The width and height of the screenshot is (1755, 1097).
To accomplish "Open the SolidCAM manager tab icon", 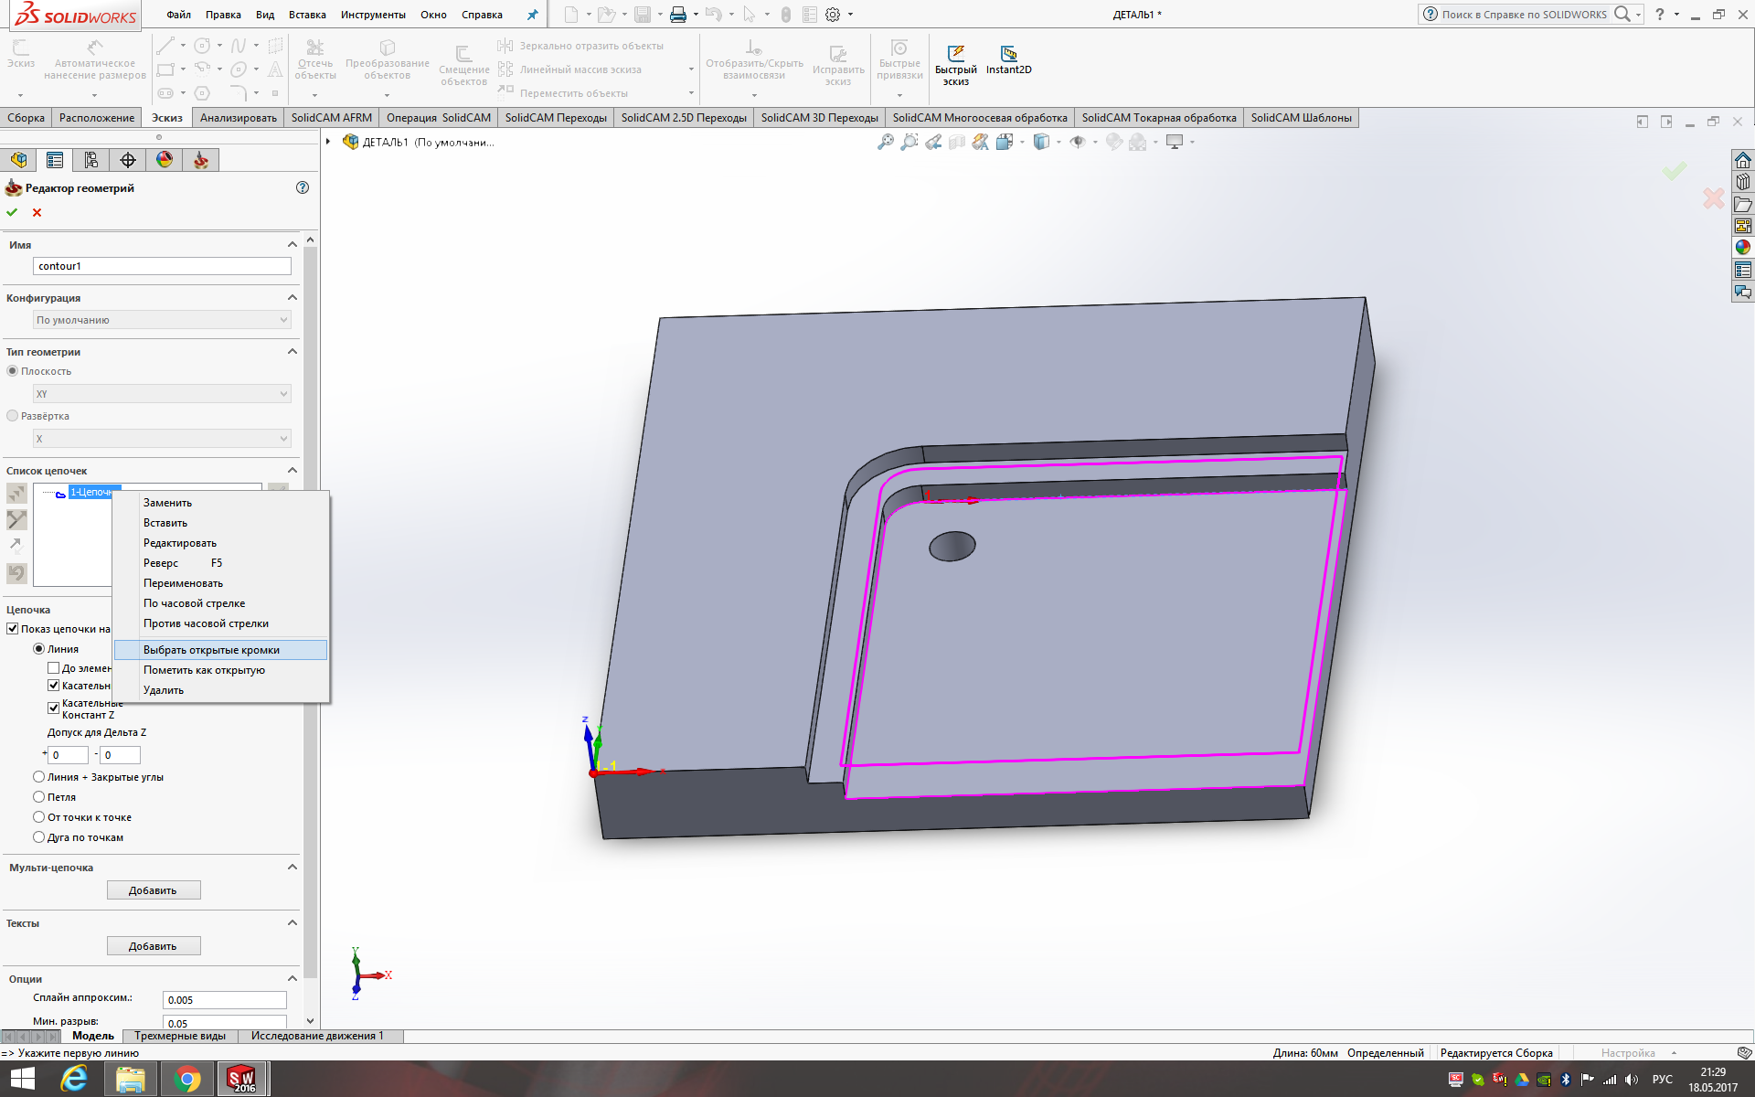I will click(200, 160).
